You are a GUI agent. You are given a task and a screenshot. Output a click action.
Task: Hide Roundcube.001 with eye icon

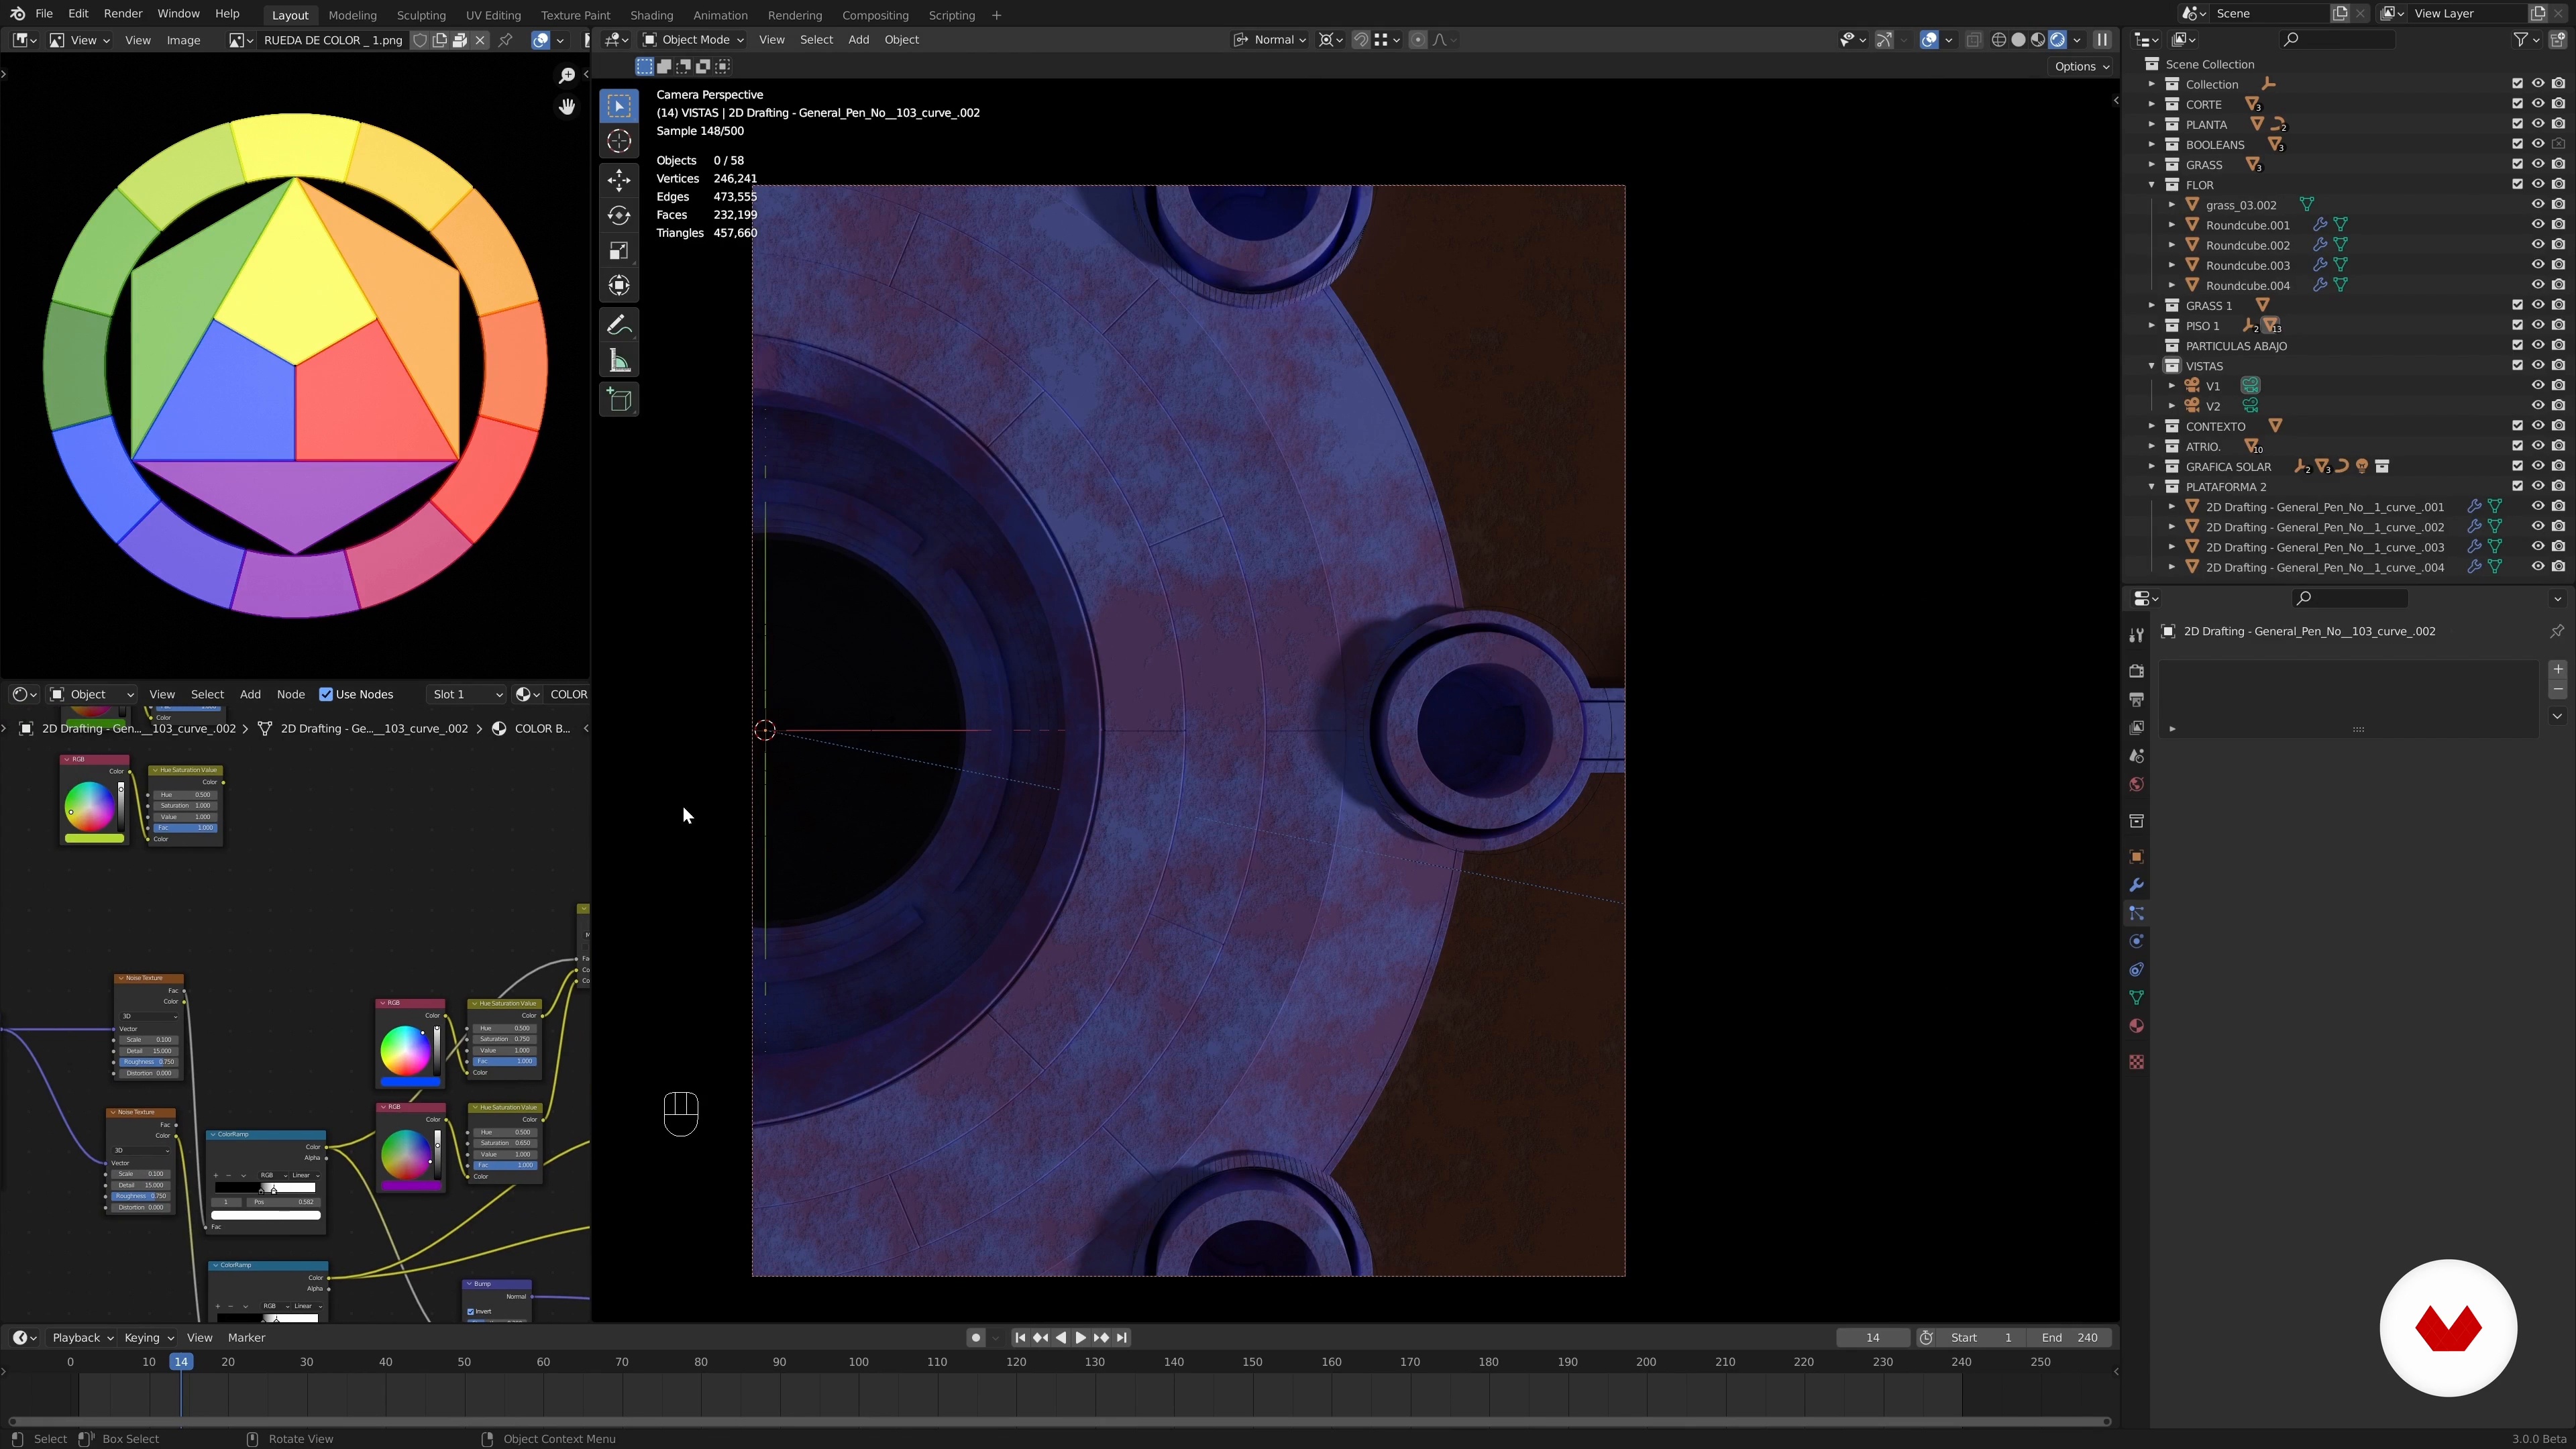(2537, 225)
